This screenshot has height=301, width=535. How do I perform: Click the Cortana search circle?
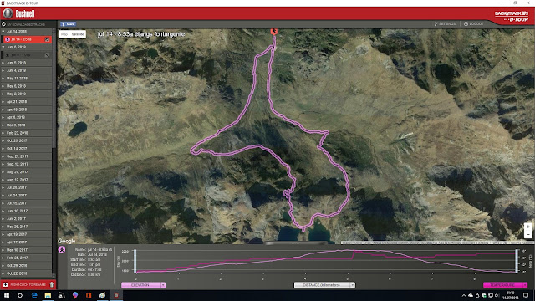(x=20, y=295)
